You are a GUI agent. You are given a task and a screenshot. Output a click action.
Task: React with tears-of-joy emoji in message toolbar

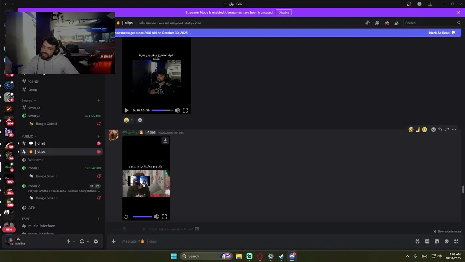point(425,130)
